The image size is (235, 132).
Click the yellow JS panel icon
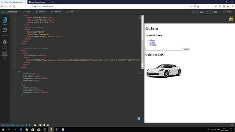(231, 19)
